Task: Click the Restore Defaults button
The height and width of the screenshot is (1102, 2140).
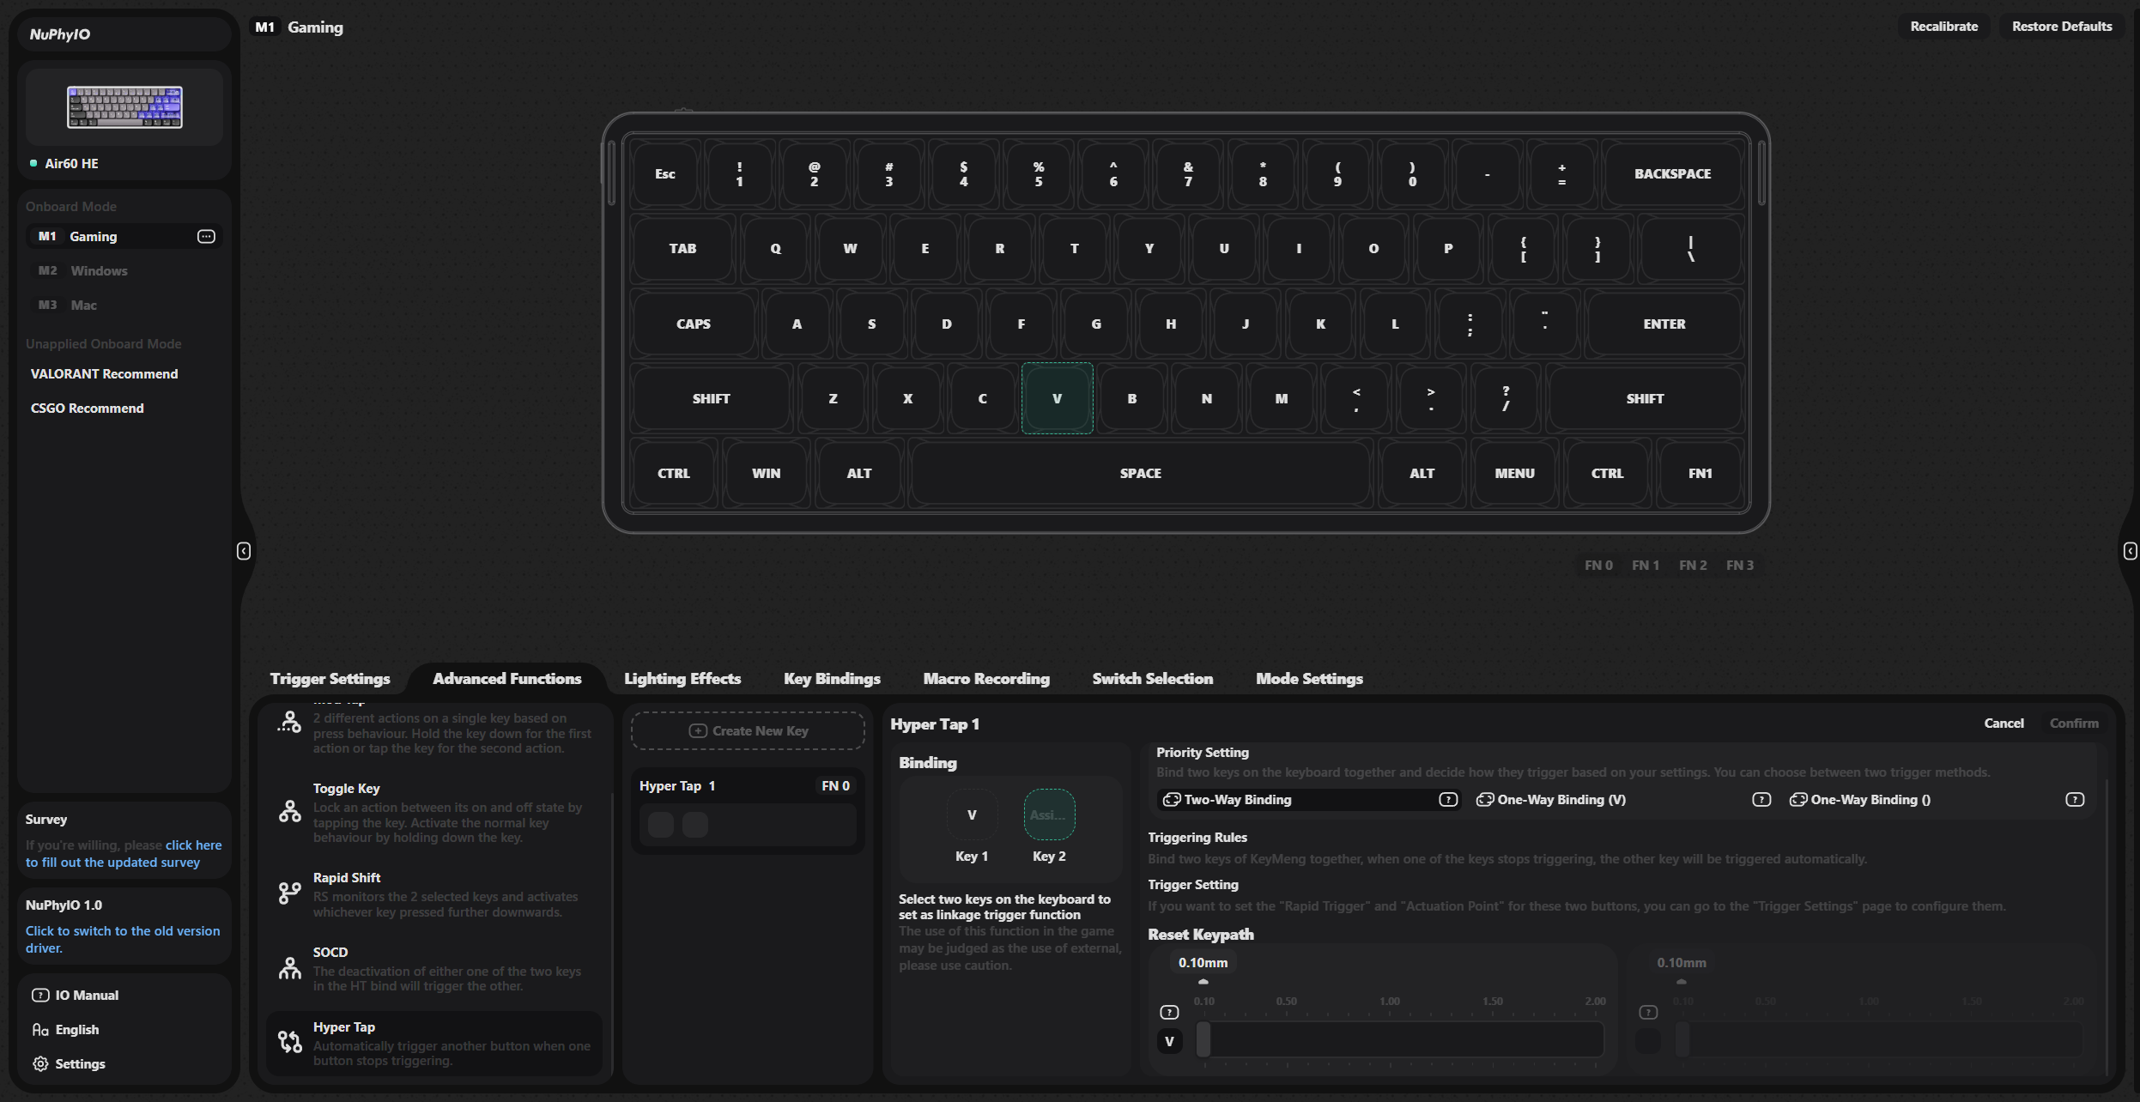Action: [x=2061, y=26]
